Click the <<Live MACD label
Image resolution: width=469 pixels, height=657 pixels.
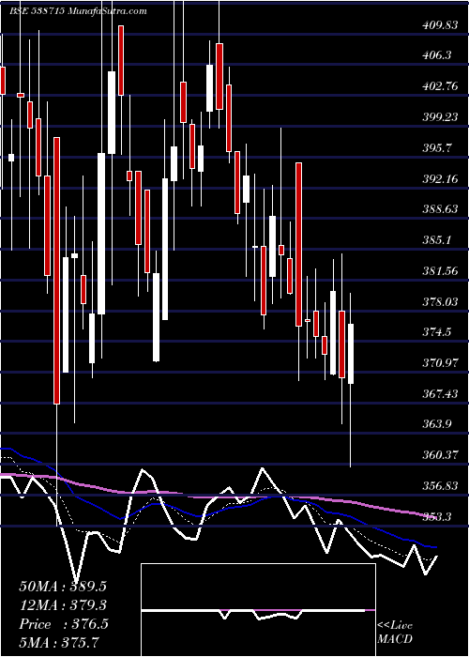click(x=395, y=632)
